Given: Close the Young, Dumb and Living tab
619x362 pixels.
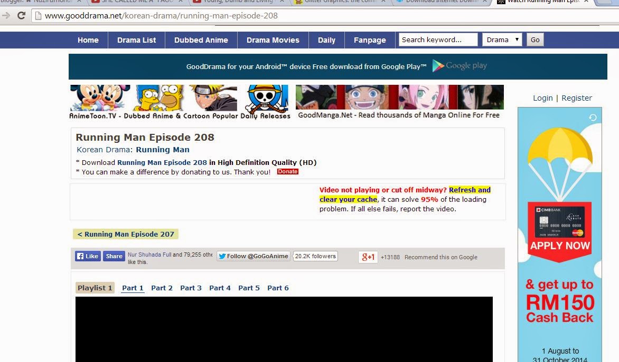Looking at the screenshot, I should 282,2.
